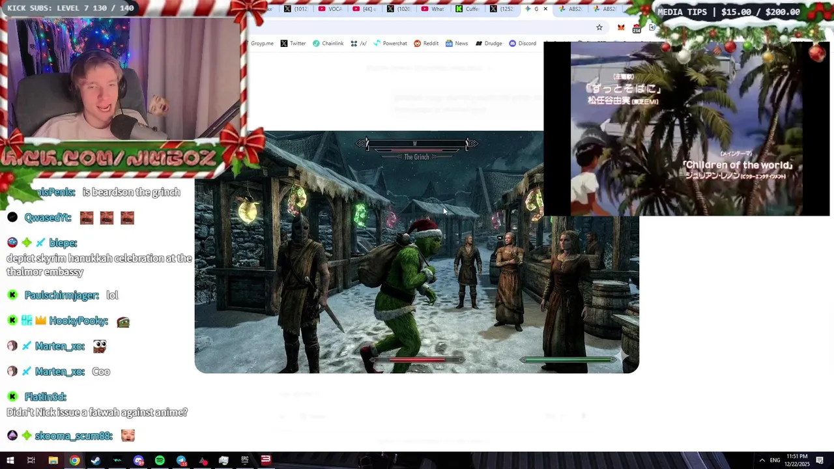Viewport: 834px width, 469px height.
Task: Click chat username QwasedYt
Action: click(x=48, y=218)
